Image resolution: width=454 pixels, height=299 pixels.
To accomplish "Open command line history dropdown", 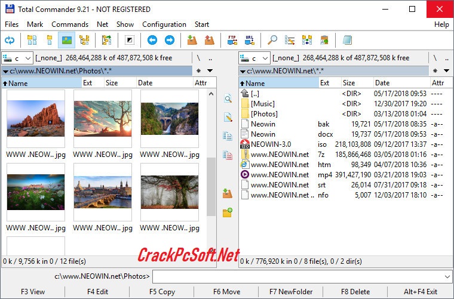I will tap(447, 277).
